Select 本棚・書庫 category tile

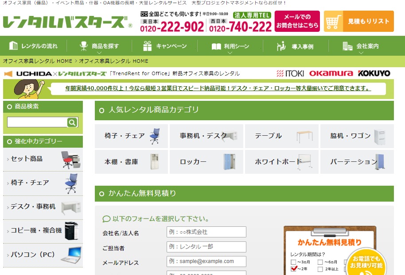click(x=131, y=162)
